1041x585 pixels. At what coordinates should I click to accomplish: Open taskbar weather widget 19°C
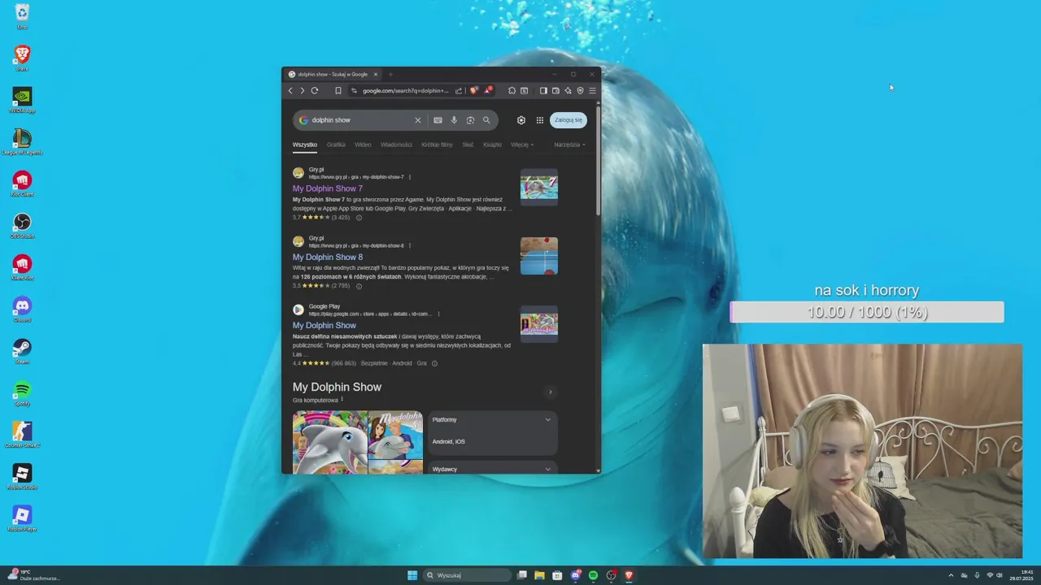pos(33,575)
